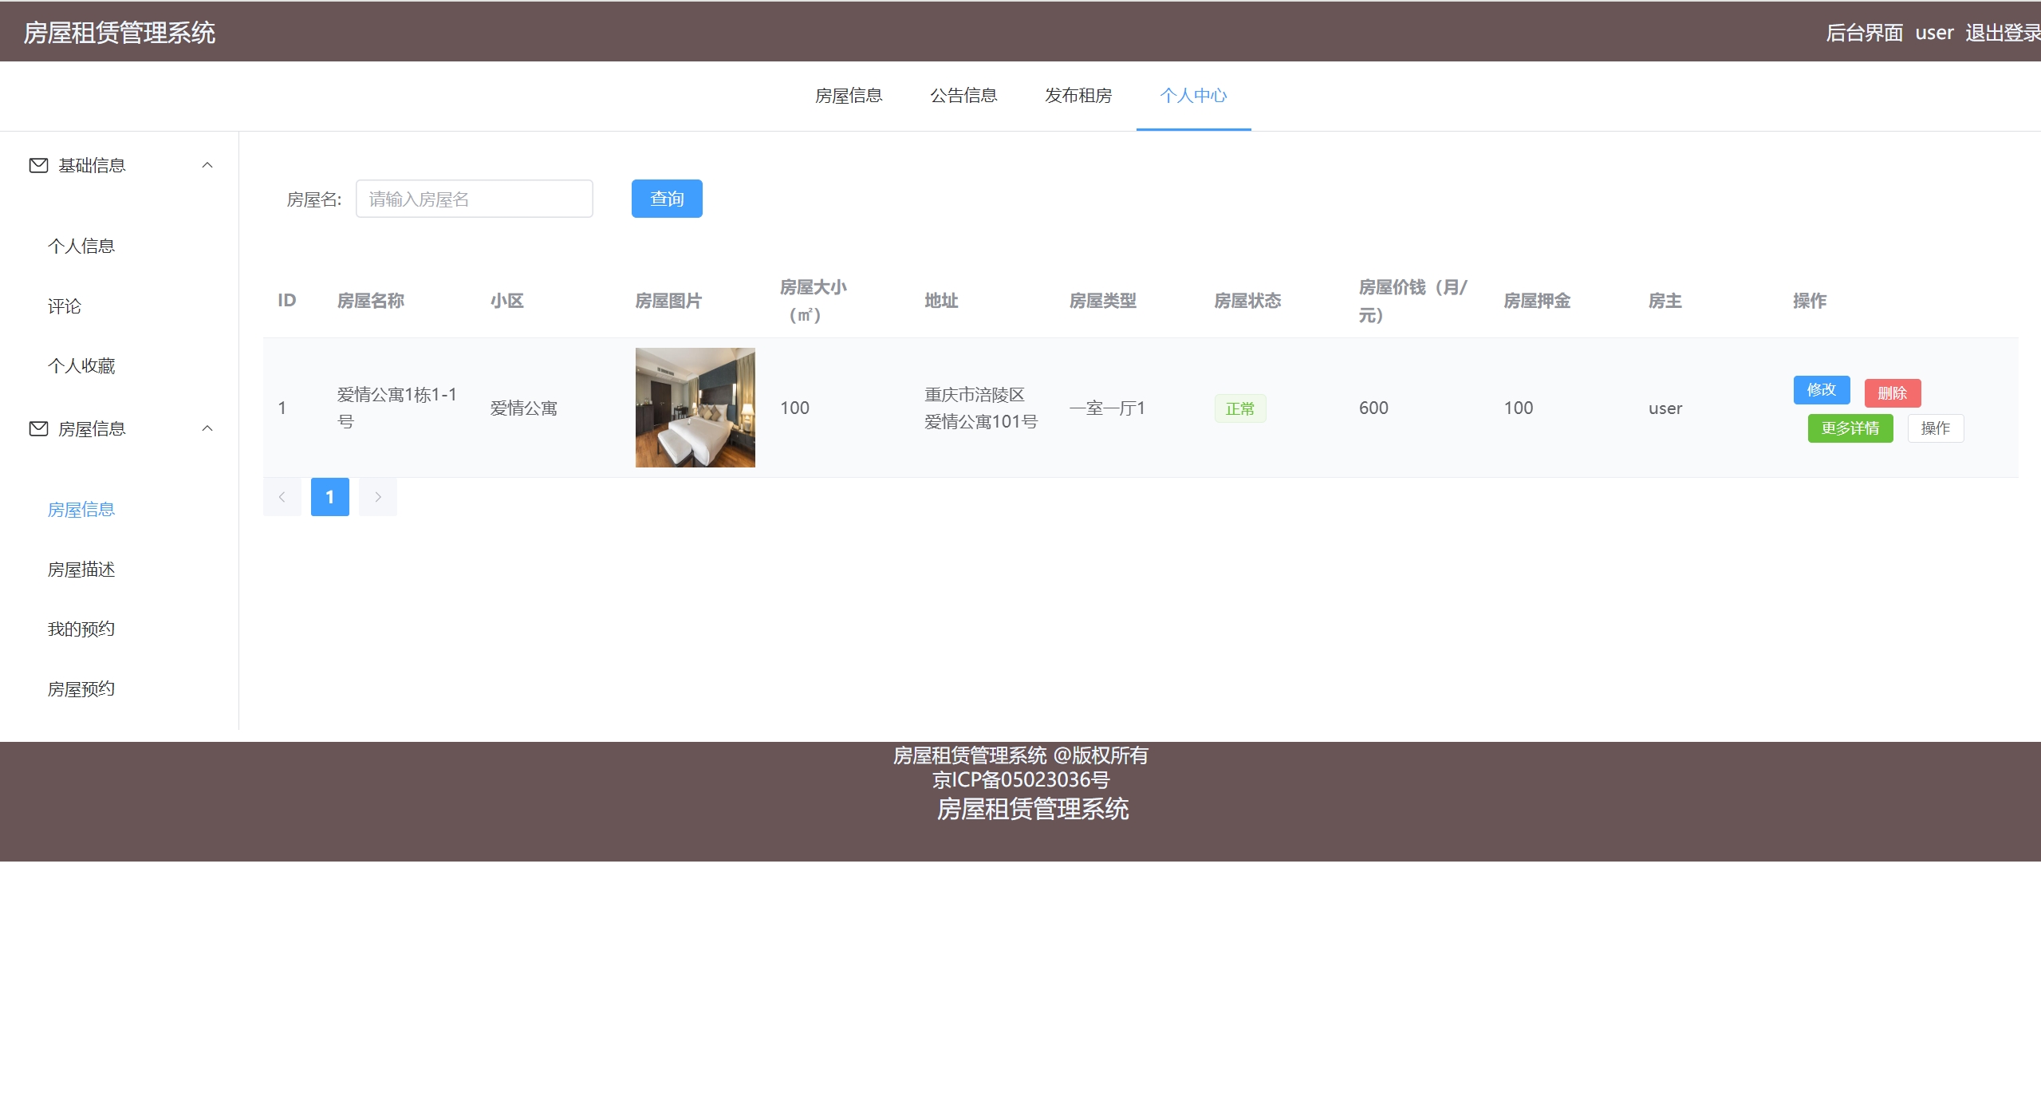The width and height of the screenshot is (2041, 1116).
Task: Click the blue 修改 edit button
Action: pos(1821,390)
